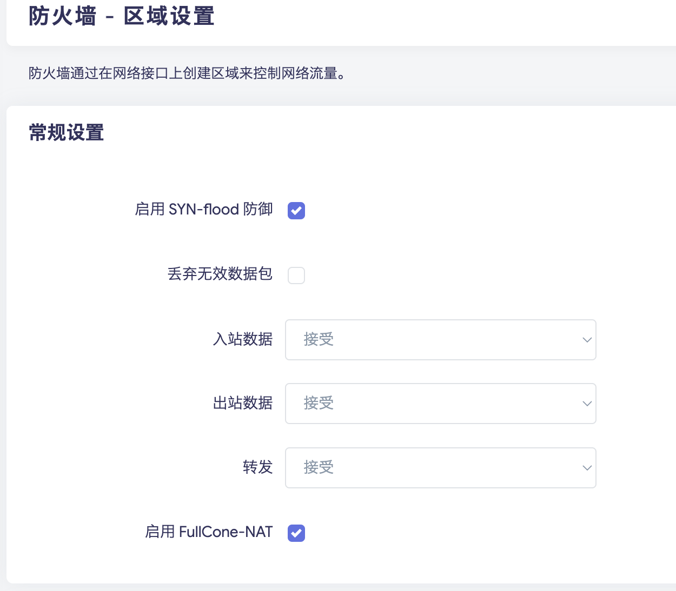Click the chevron arrow in 出站数据 dropdown
The image size is (676, 591).
pos(587,404)
